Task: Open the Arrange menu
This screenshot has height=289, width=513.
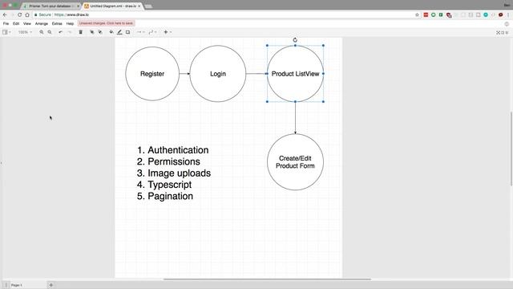Action: tap(42, 23)
